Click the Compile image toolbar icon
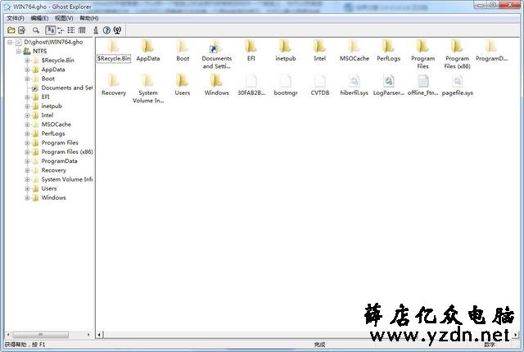The image size is (524, 352). (x=22, y=30)
